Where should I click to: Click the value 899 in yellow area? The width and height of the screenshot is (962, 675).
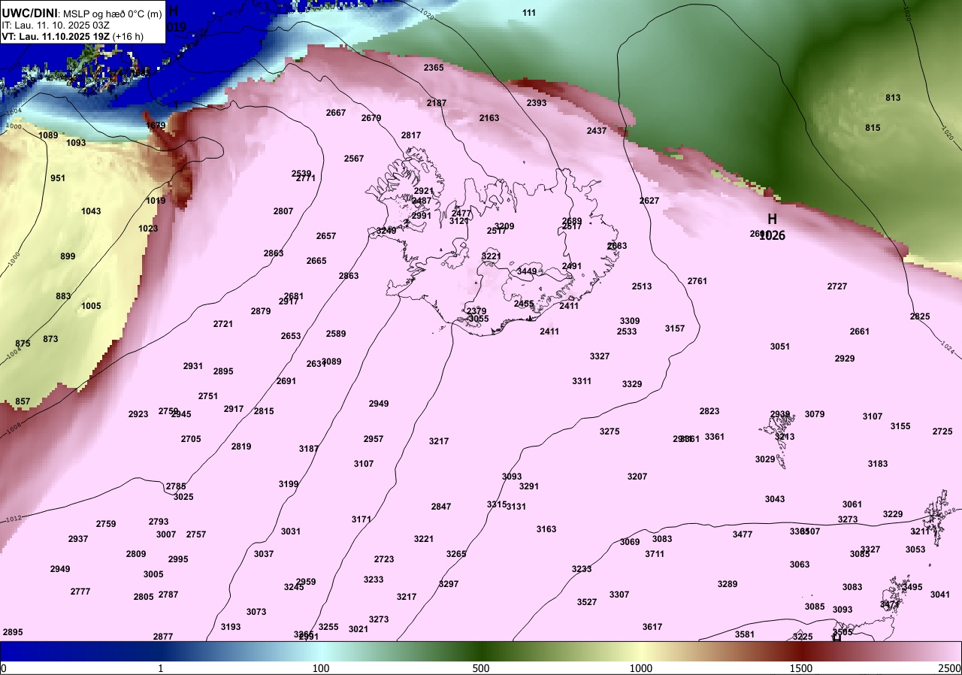(68, 256)
